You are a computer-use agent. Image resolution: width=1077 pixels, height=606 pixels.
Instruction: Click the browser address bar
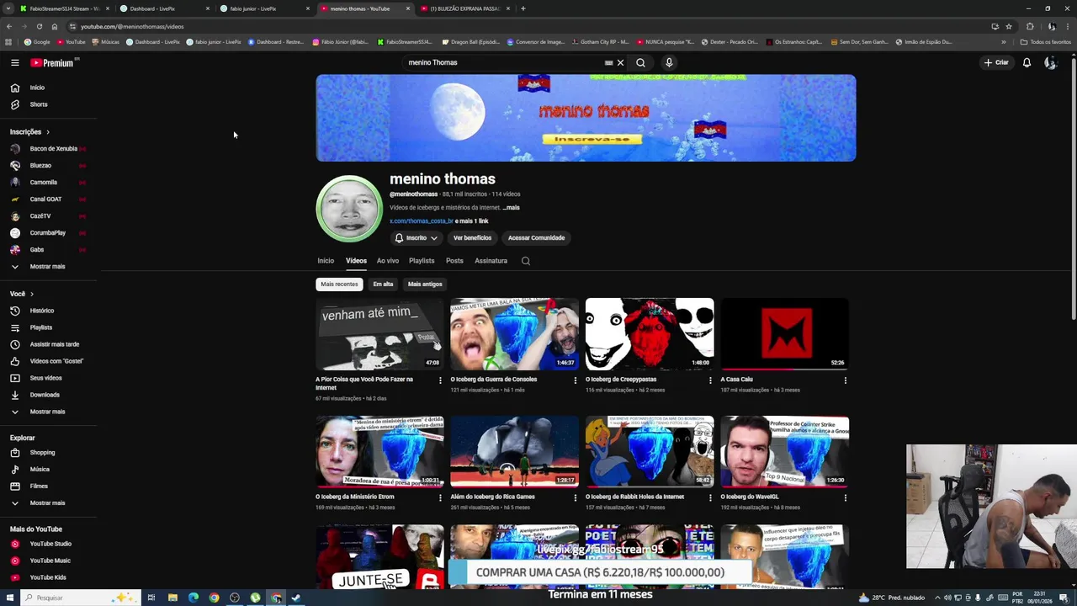tap(530, 26)
